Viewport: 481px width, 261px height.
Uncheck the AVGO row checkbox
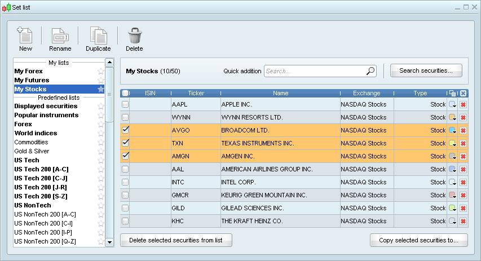pos(125,130)
